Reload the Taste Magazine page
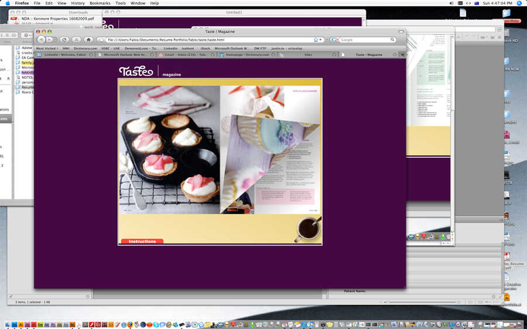 (64, 40)
